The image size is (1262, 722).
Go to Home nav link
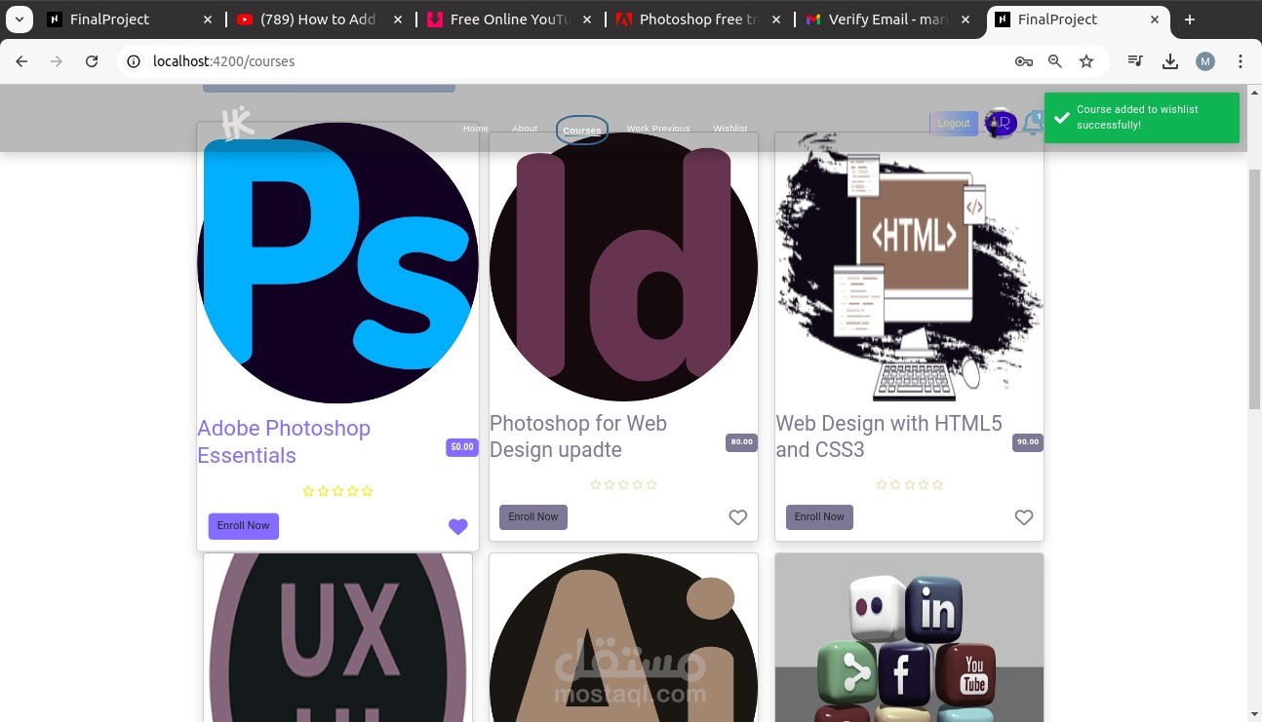point(476,129)
